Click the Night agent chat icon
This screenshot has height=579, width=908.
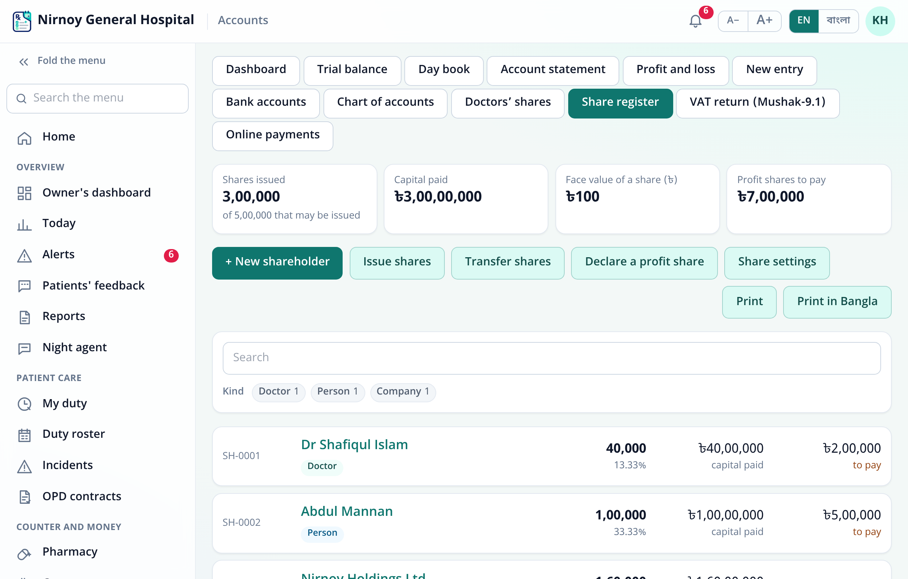[24, 348]
